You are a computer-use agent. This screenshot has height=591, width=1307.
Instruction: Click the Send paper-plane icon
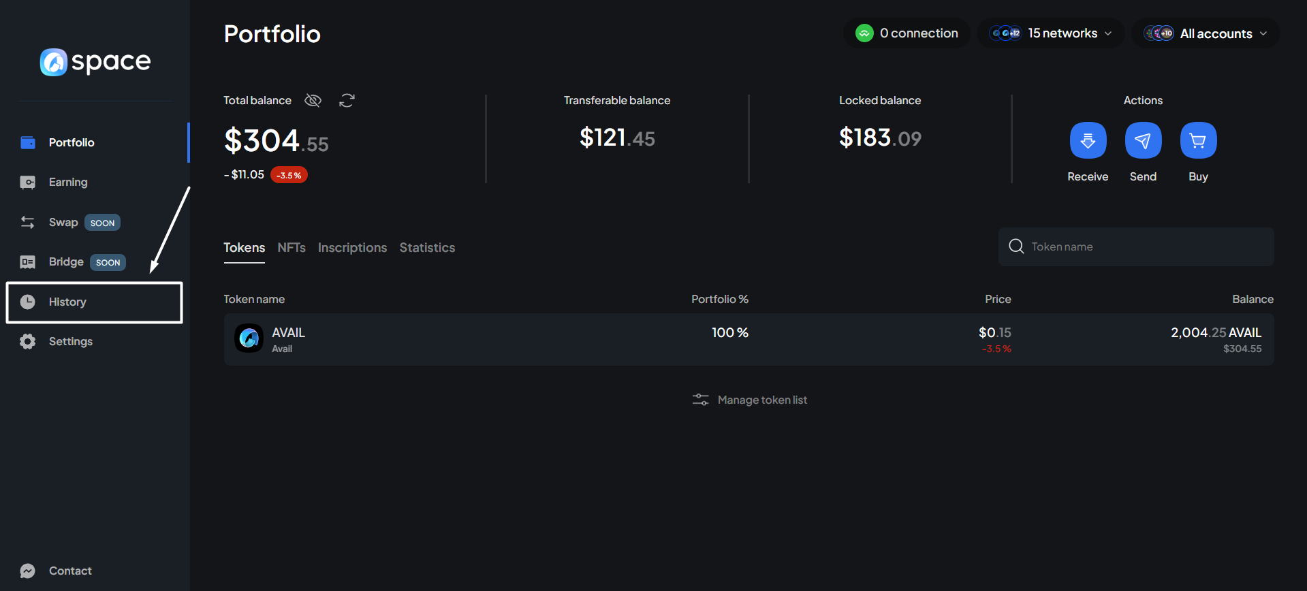tap(1143, 140)
